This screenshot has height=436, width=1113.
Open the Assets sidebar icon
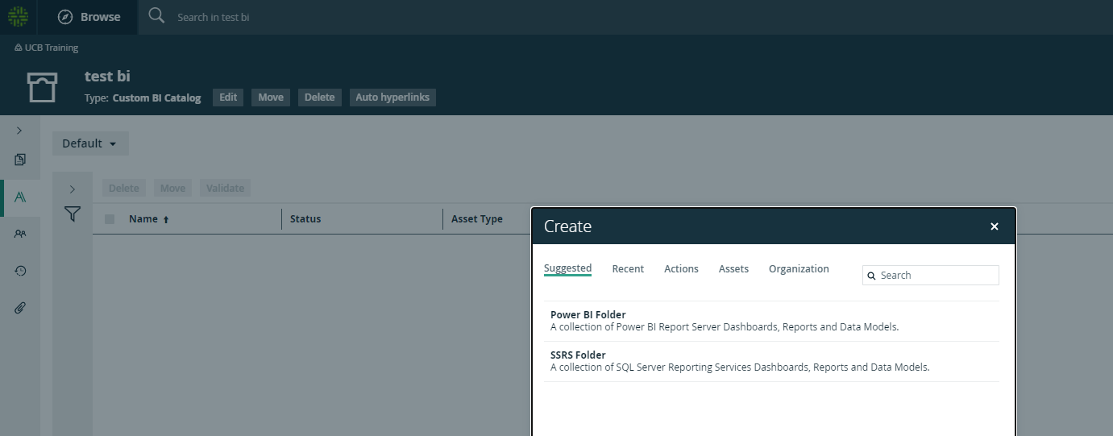pos(20,197)
